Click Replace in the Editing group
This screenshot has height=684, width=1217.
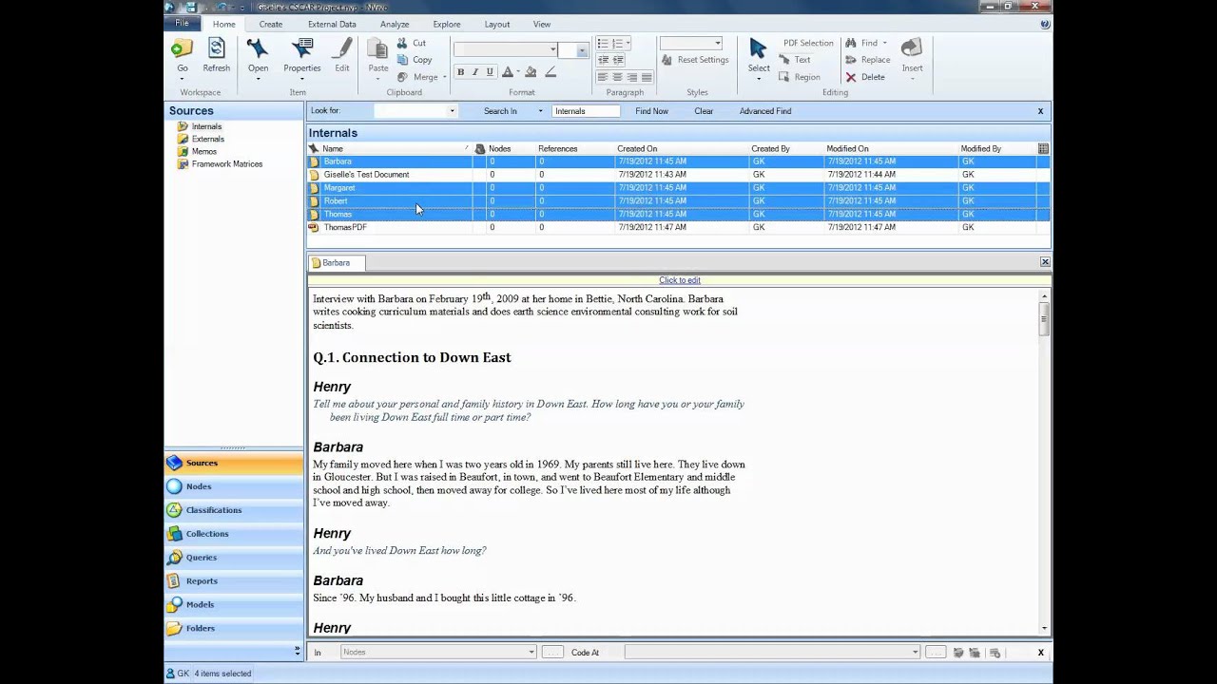(867, 60)
